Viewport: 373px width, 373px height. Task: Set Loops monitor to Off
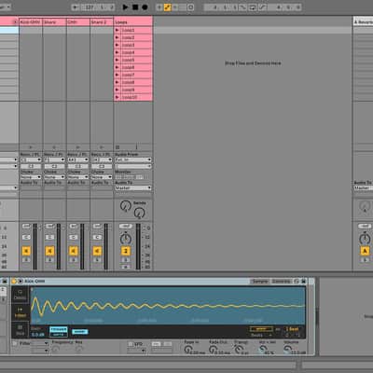(x=140, y=177)
